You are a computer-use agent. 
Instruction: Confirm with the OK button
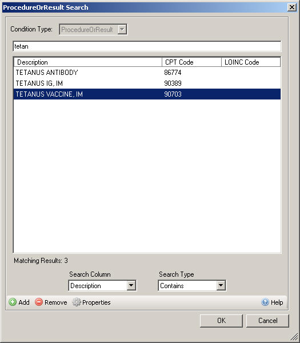pyautogui.click(x=221, y=321)
